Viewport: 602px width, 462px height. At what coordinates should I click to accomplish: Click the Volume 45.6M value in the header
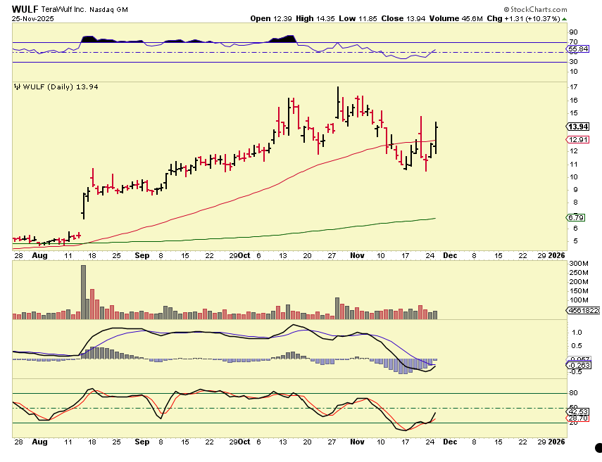(x=456, y=18)
